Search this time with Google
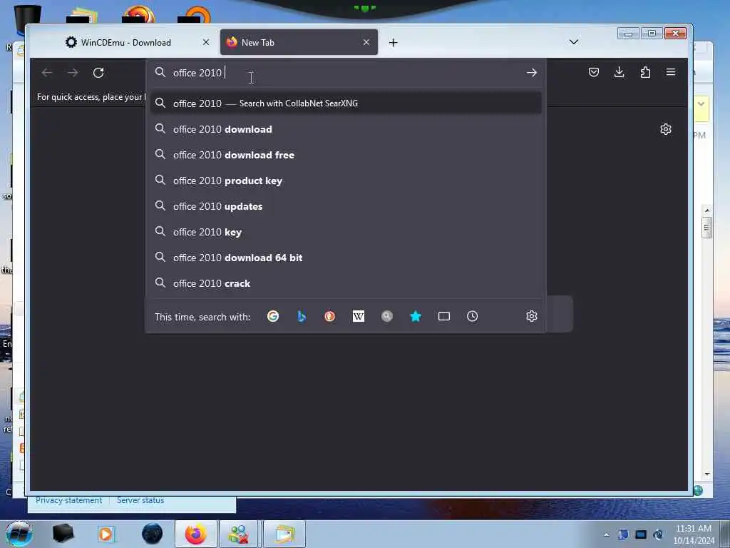730x548 pixels. (273, 316)
